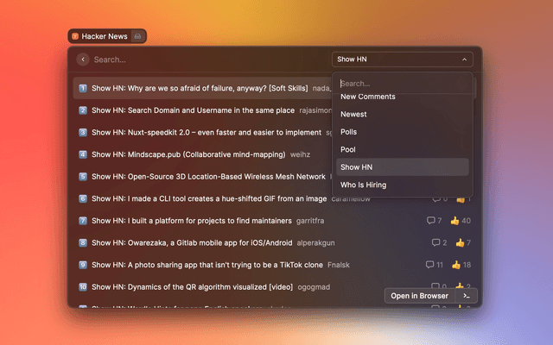Click the small icon next to Hacker News title
553x345 pixels.
[137, 37]
